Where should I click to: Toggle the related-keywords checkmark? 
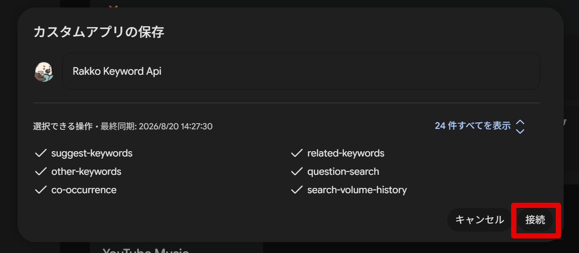297,153
